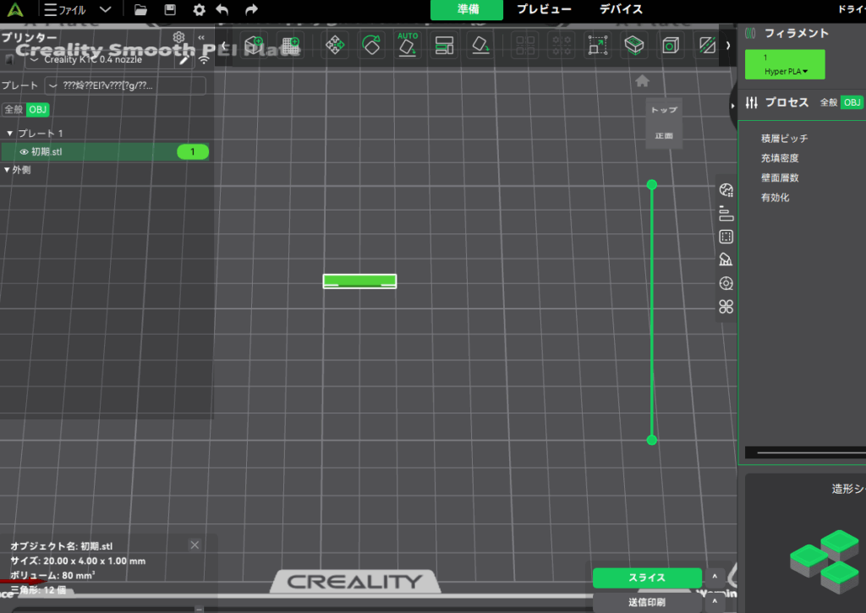Collapse the right panel with side arrow
Screen dimensions: 866x613
[x=733, y=106]
